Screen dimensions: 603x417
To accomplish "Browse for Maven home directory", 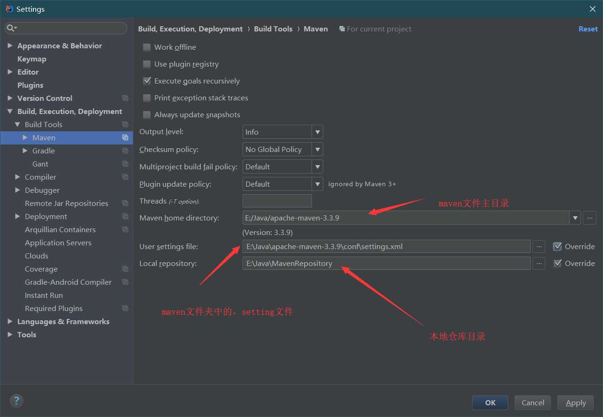I will click(590, 218).
